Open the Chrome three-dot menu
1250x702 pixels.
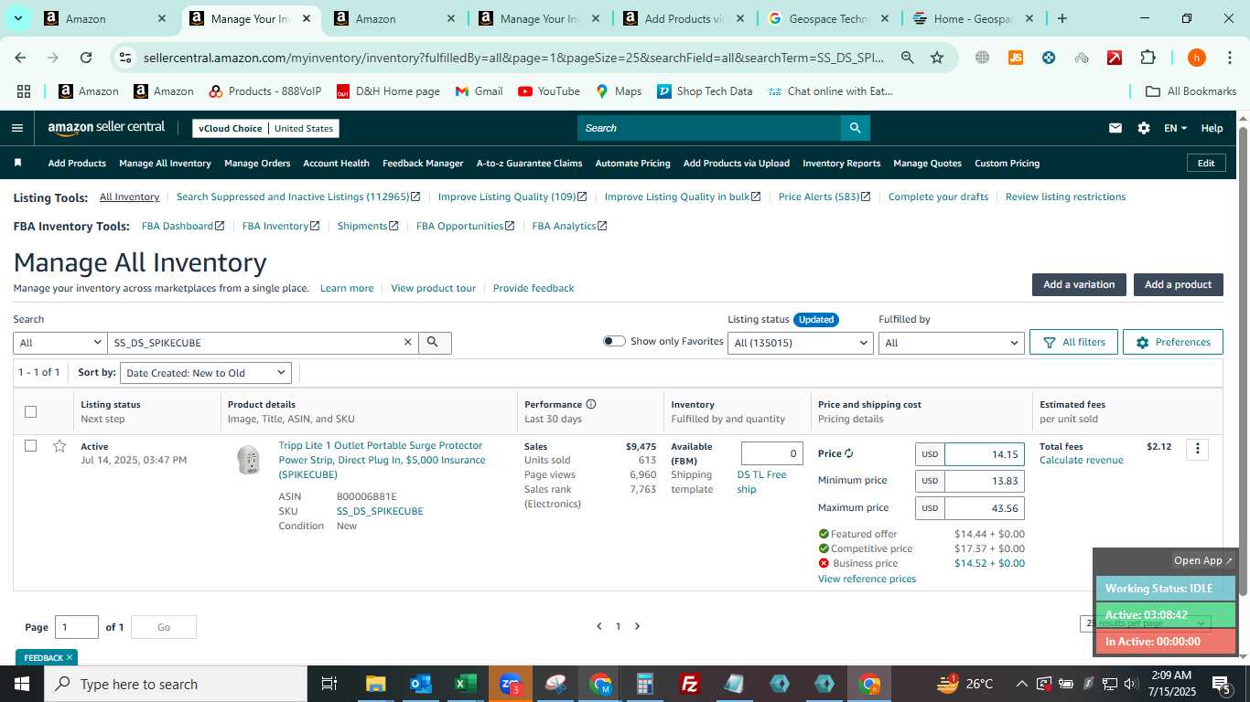pos(1229,58)
